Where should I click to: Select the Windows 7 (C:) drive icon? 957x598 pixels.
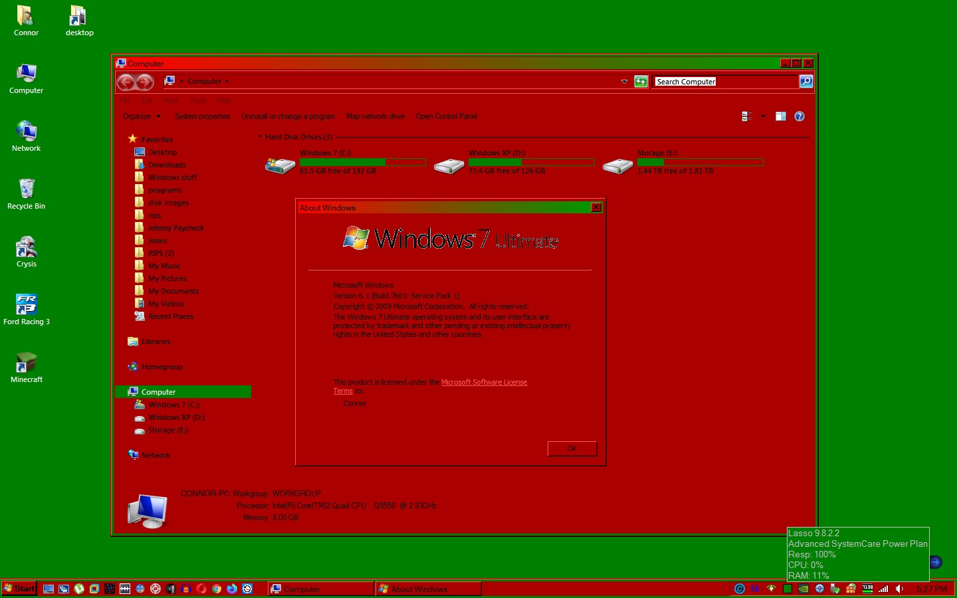[x=280, y=165]
